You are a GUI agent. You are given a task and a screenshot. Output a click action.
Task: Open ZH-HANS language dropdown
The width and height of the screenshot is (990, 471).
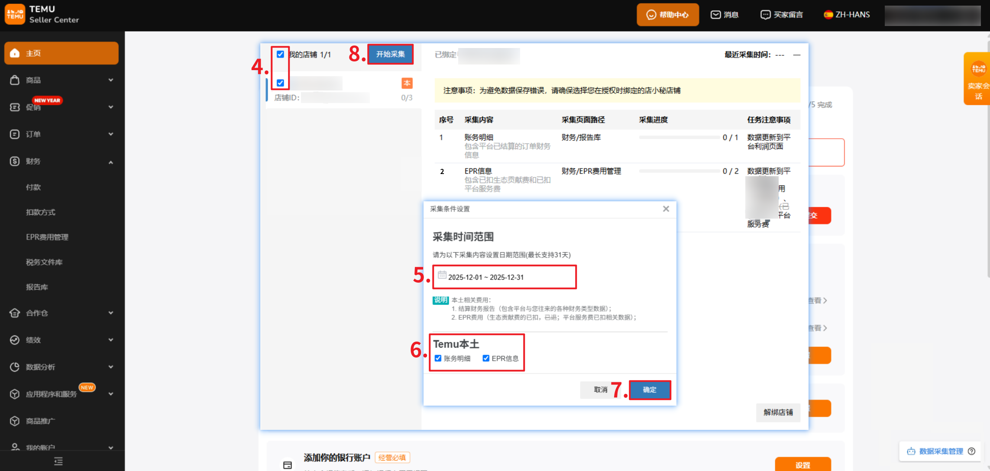pyautogui.click(x=847, y=15)
